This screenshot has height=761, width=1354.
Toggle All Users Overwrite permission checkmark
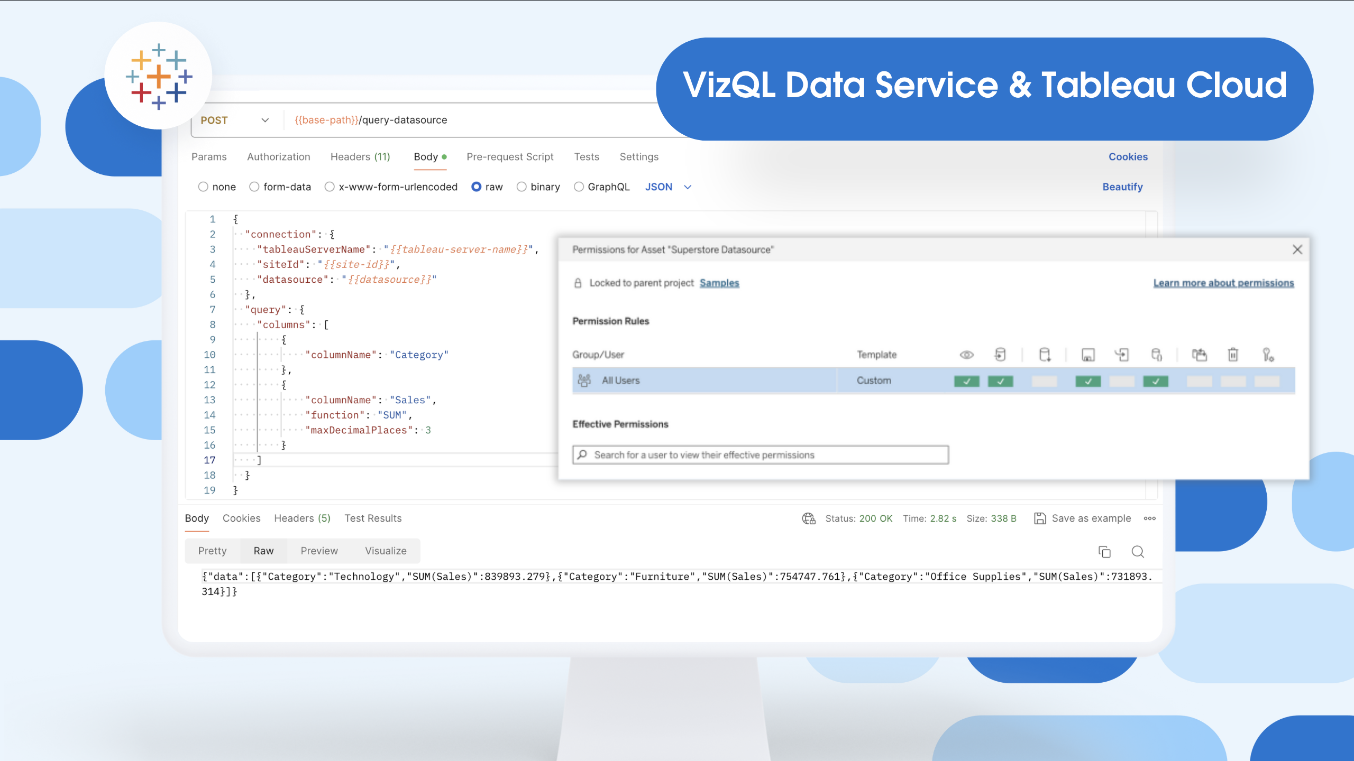click(x=1088, y=381)
